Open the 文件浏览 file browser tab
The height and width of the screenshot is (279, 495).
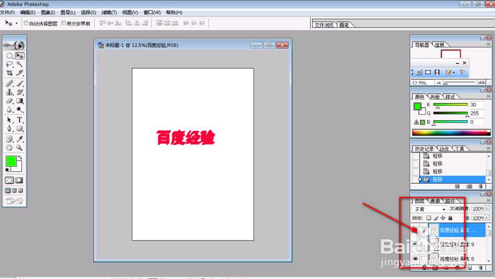pos(324,25)
